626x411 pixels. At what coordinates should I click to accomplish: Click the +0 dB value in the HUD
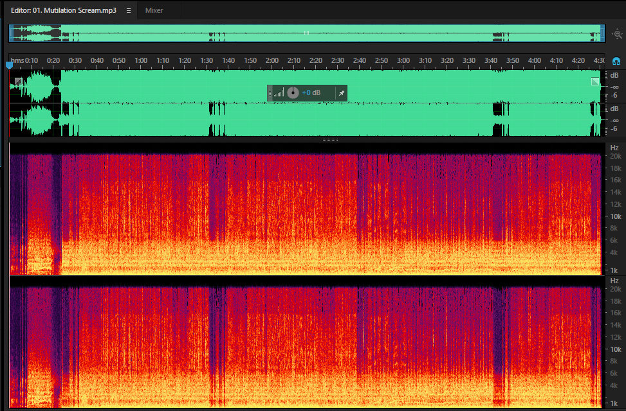(311, 92)
